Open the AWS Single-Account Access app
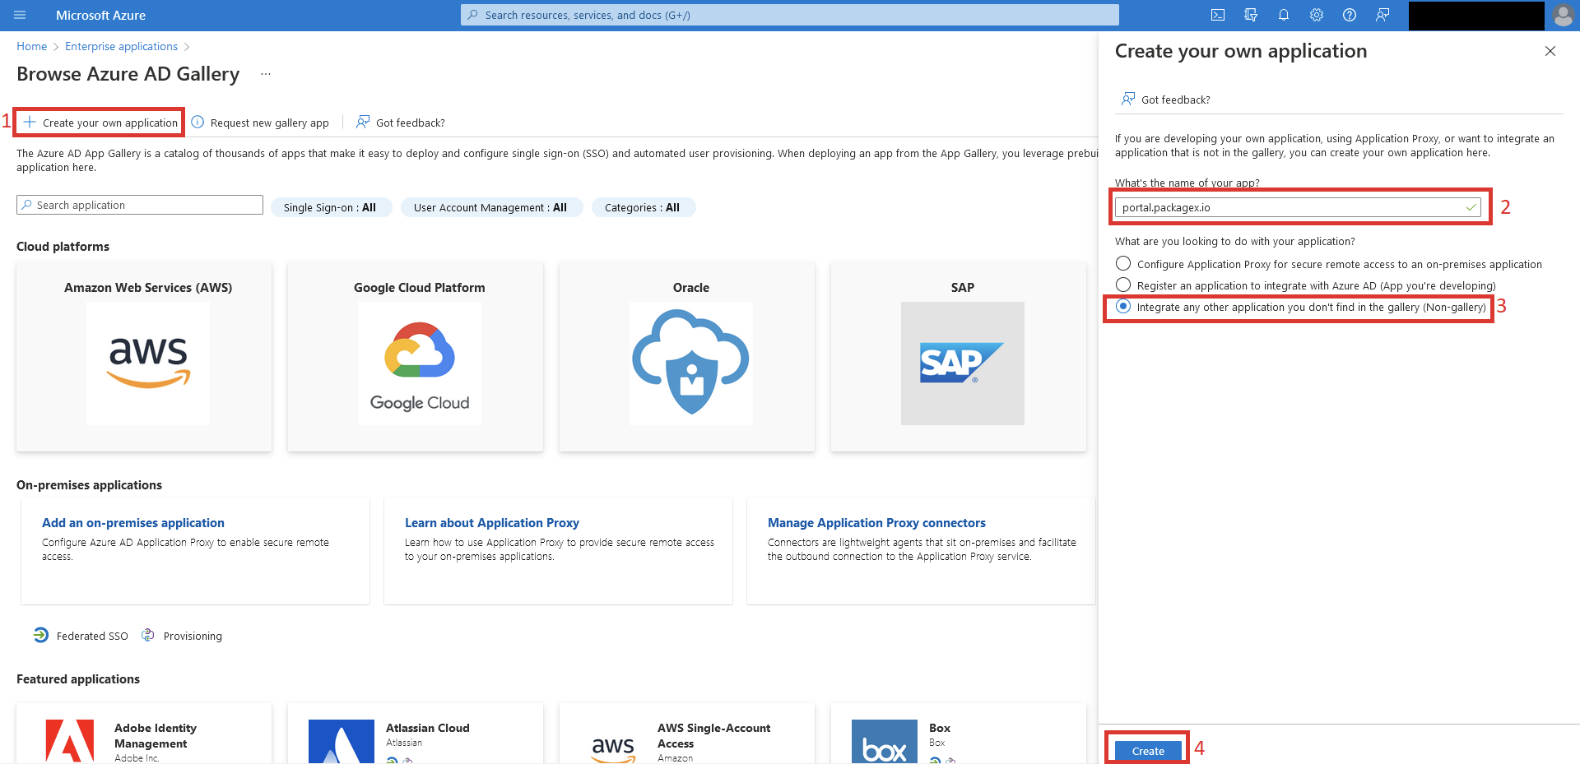The width and height of the screenshot is (1580, 764). pyautogui.click(x=687, y=734)
